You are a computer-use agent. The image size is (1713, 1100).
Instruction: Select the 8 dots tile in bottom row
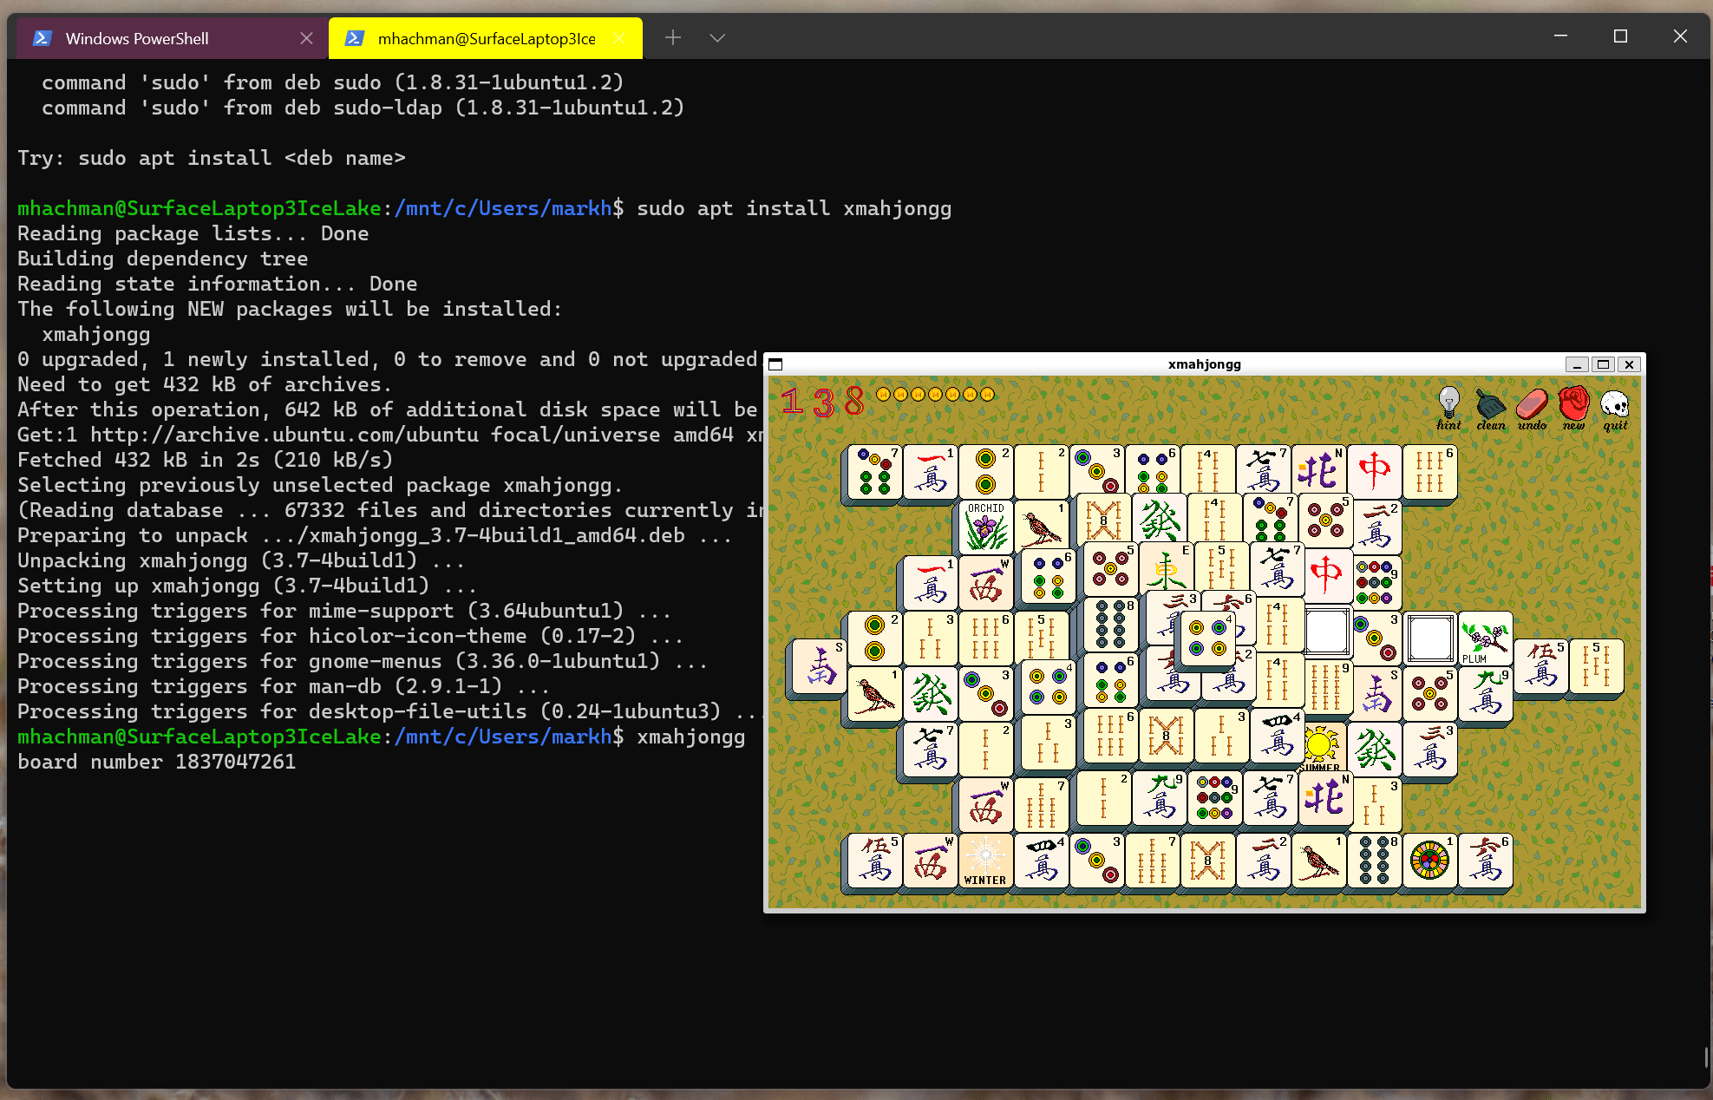pyautogui.click(x=1375, y=860)
